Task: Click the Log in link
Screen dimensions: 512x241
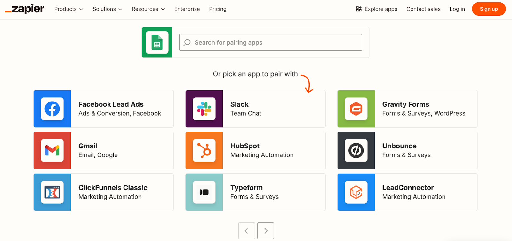Action: (457, 9)
